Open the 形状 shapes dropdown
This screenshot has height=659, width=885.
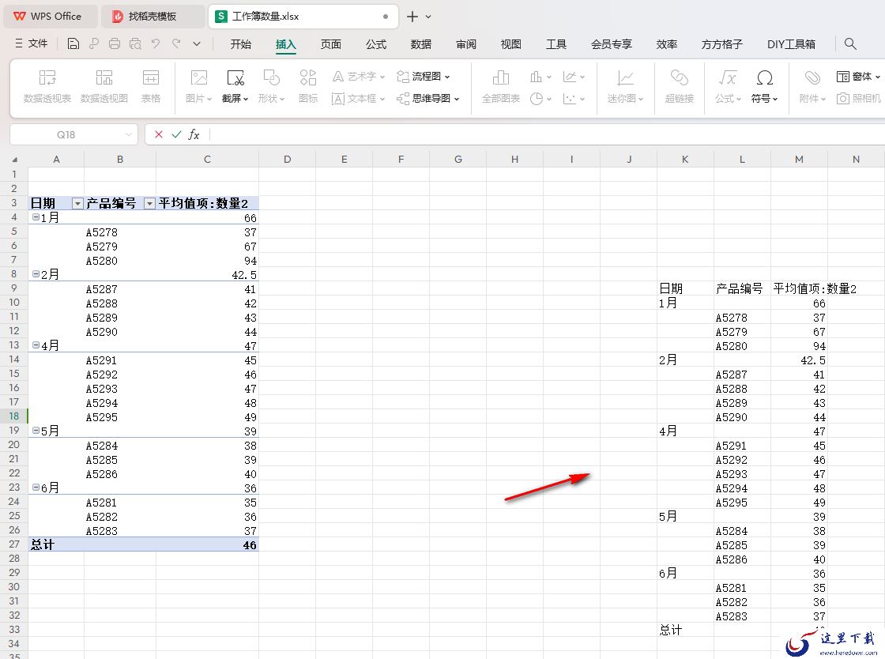[x=271, y=86]
